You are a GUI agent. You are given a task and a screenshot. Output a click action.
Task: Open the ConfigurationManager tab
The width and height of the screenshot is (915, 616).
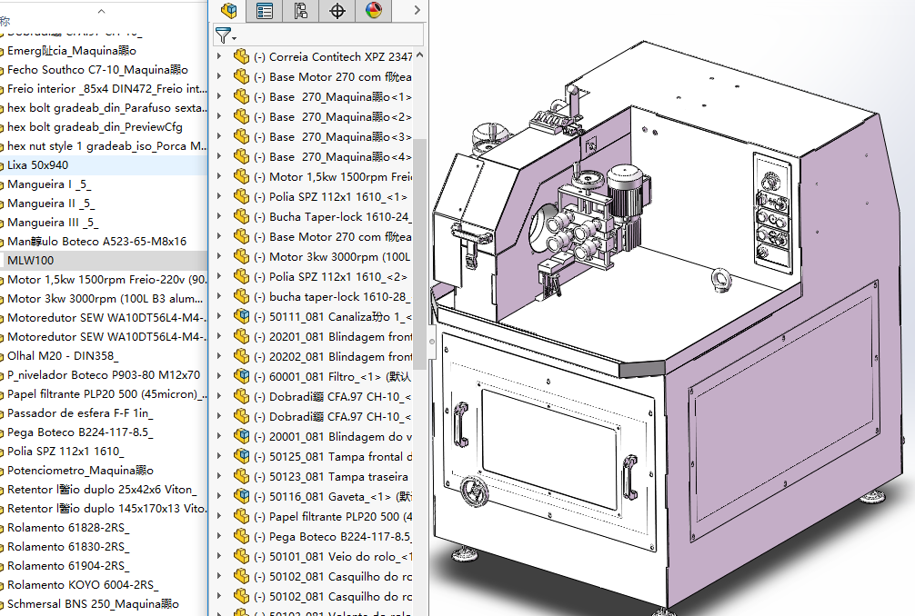pyautogui.click(x=301, y=11)
